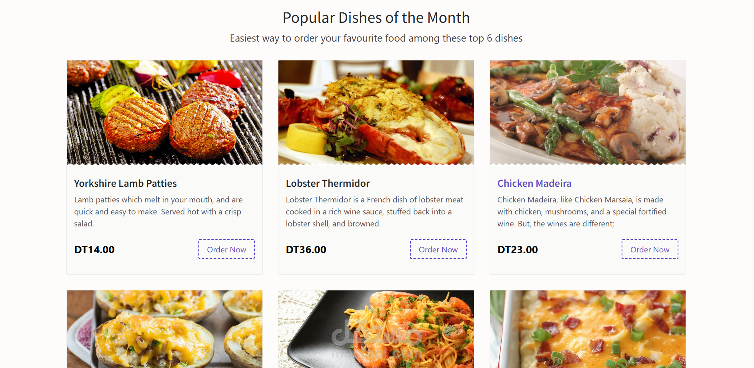754x368 pixels.
Task: Click the Popular Dishes of the Month heading
Action: (376, 18)
